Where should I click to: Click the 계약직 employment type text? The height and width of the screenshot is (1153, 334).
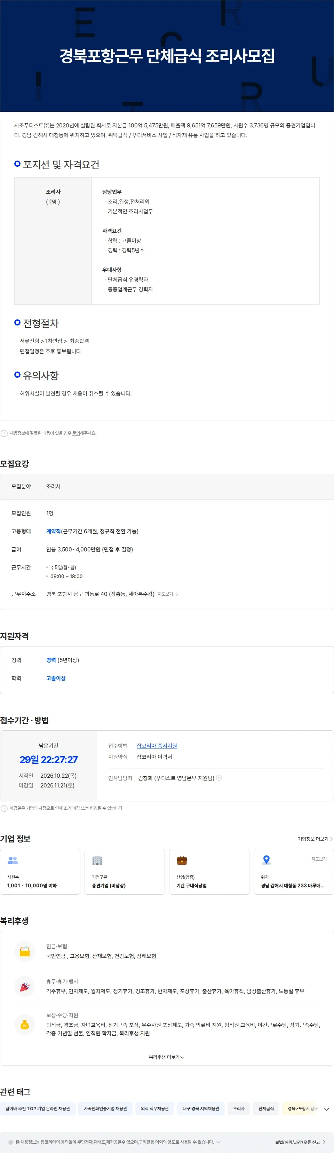(53, 531)
